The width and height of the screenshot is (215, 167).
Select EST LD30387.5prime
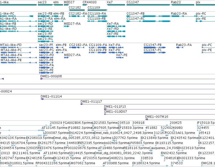tap(56, 133)
